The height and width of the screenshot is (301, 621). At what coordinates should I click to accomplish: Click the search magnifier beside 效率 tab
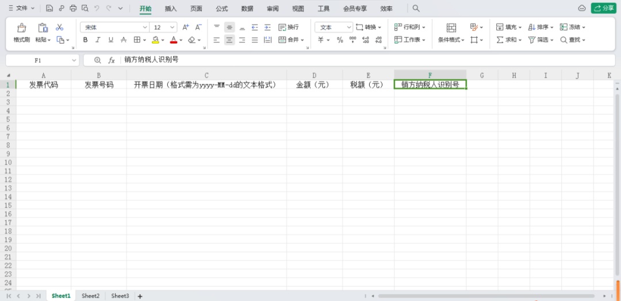416,9
